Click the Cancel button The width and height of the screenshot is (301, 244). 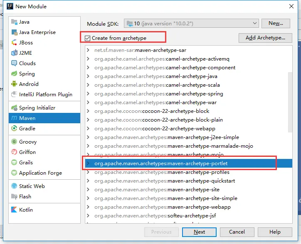237,232
